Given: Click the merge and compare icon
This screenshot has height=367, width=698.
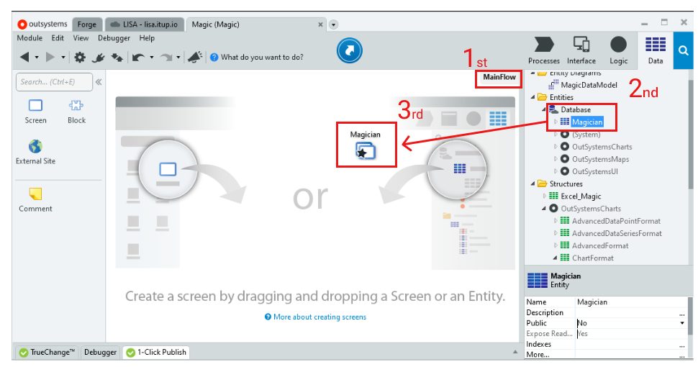Looking at the screenshot, I should 117,57.
